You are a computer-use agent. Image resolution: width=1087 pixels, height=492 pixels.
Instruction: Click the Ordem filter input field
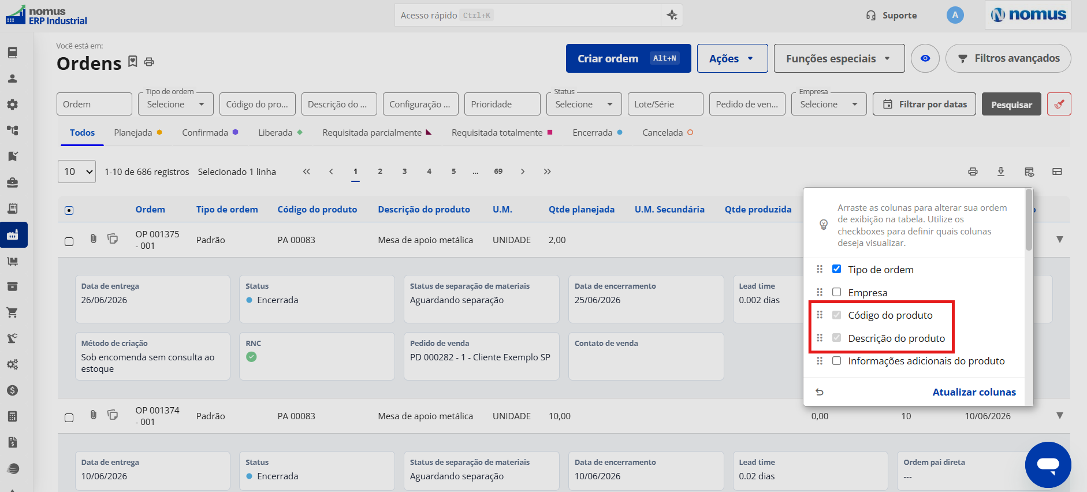pos(94,104)
